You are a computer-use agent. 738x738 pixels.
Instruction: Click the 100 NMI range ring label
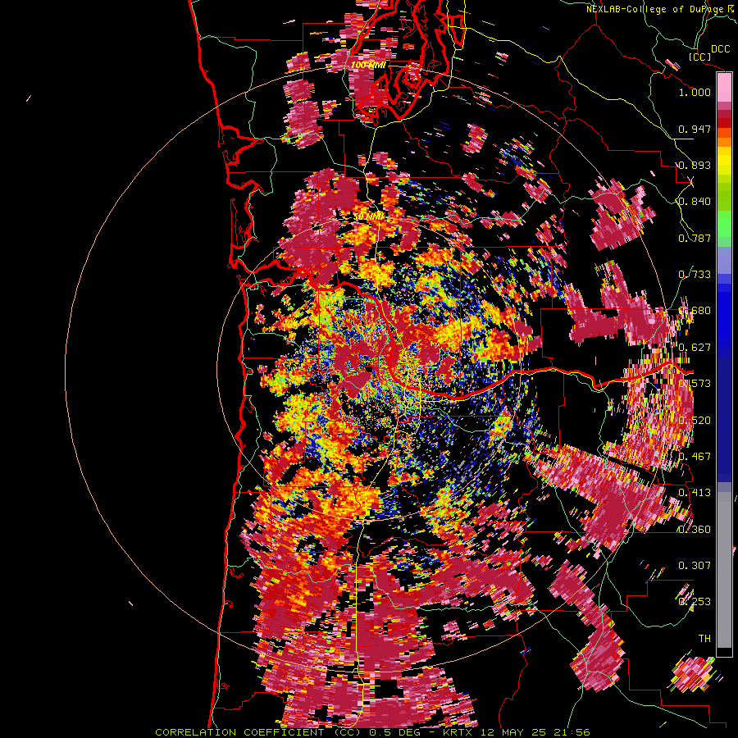[x=368, y=65]
